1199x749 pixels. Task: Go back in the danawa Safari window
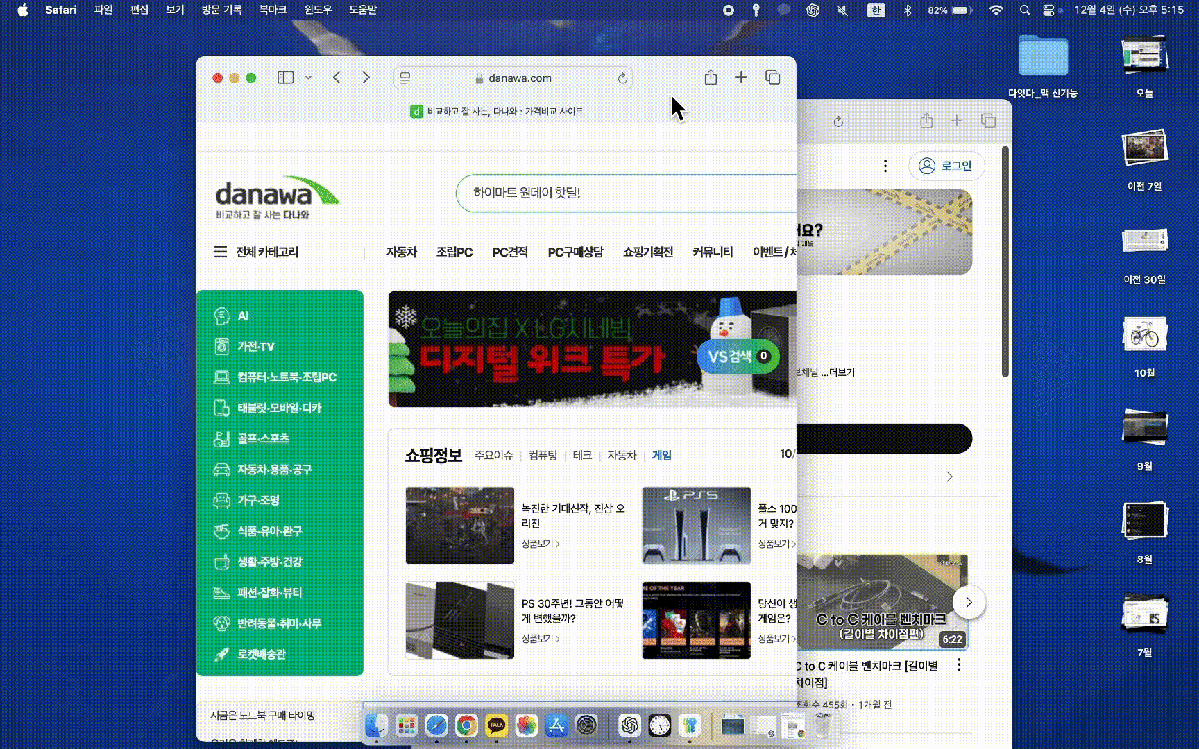tap(337, 78)
